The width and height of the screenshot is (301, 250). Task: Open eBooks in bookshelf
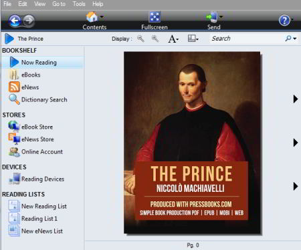click(31, 75)
